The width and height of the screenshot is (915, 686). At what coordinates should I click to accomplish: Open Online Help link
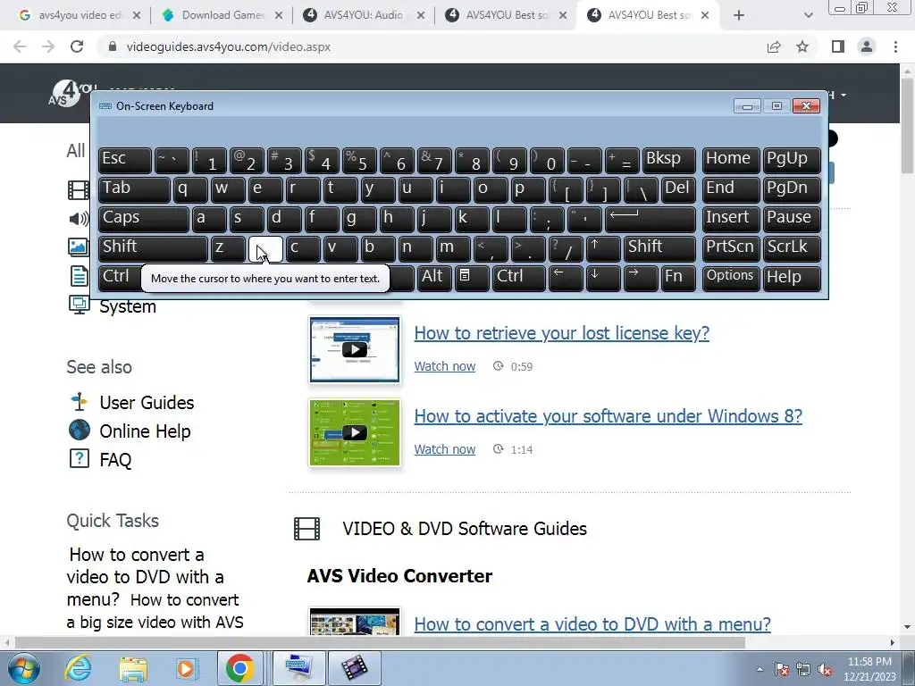pyautogui.click(x=145, y=431)
